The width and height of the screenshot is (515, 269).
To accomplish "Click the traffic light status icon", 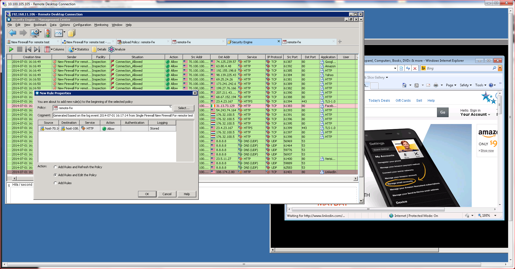I will coord(48,33).
